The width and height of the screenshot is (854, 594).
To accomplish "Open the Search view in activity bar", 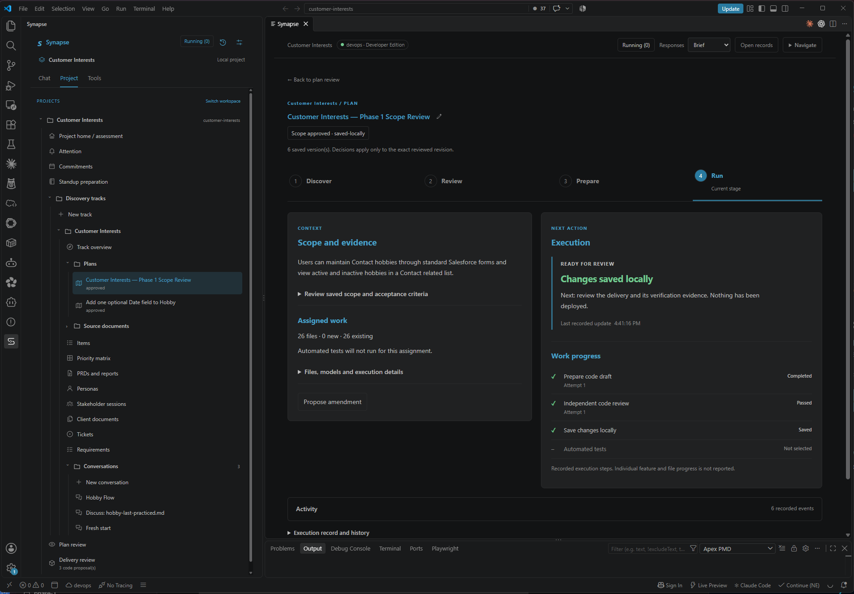I will [x=11, y=46].
